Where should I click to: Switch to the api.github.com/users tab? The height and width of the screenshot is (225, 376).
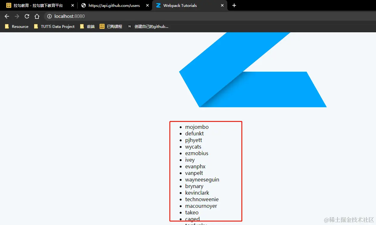pyautogui.click(x=115, y=5)
